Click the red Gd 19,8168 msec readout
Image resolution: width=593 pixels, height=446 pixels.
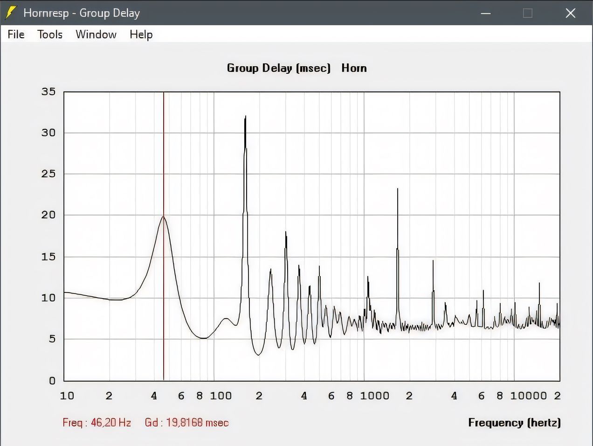(186, 423)
